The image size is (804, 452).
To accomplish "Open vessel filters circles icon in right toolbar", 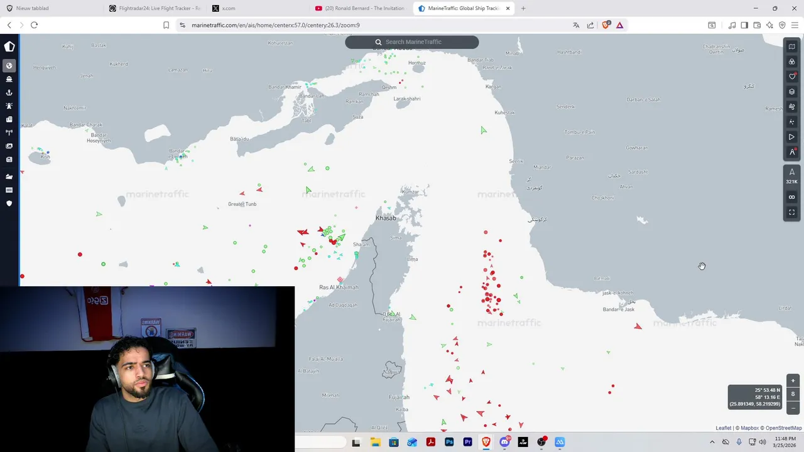I will (792, 62).
